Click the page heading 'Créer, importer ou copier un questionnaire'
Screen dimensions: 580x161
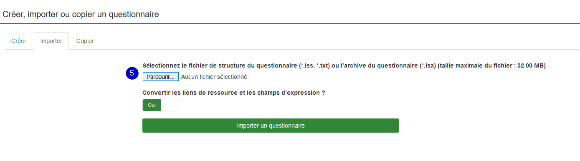coord(81,14)
